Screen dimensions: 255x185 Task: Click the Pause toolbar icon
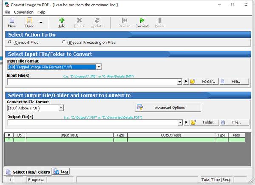(x=160, y=20)
